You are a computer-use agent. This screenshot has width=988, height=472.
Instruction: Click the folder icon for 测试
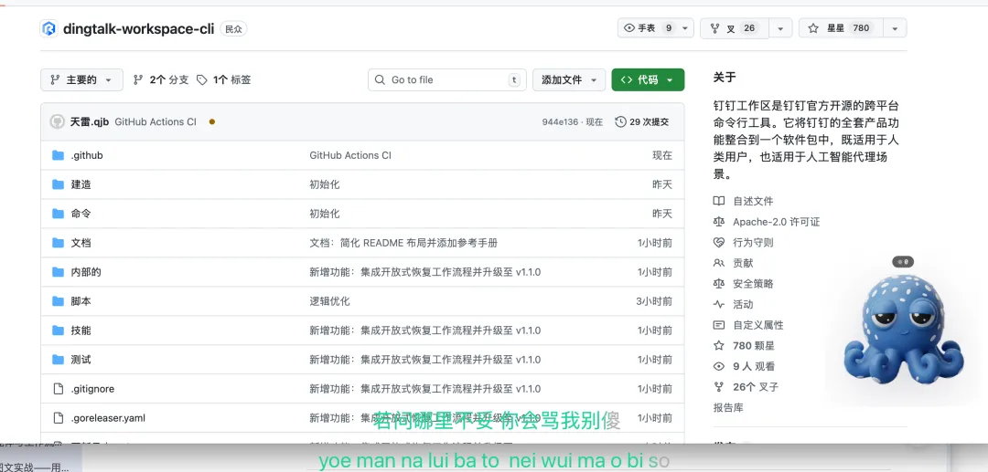click(58, 360)
